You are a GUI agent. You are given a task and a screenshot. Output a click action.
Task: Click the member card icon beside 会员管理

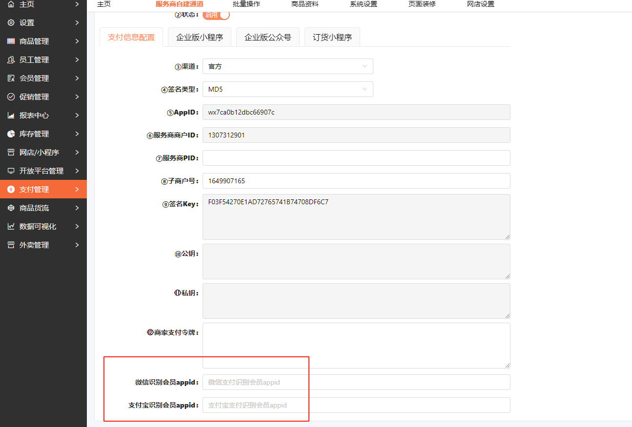[11, 78]
